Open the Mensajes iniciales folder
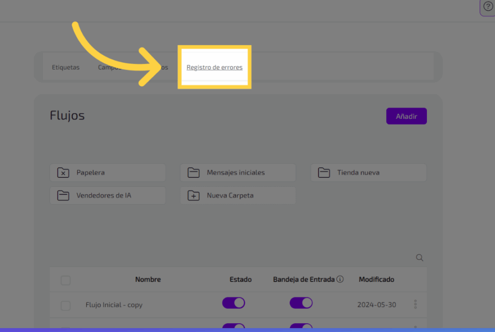Screen dimensions: 495x332 point(238,173)
